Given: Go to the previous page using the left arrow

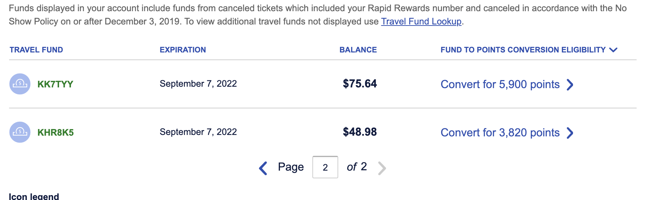Looking at the screenshot, I should click(263, 168).
